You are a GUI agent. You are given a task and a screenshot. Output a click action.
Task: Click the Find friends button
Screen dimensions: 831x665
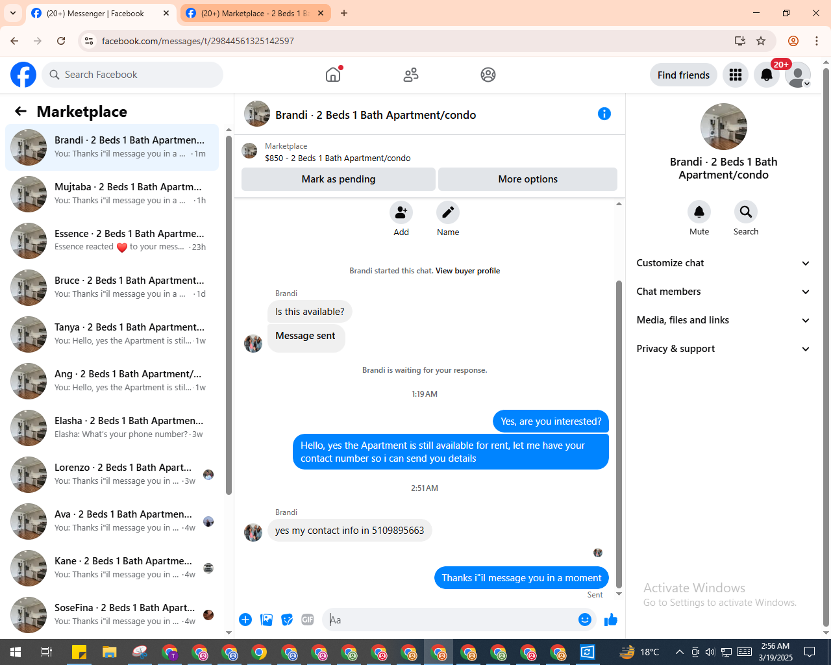(x=684, y=75)
